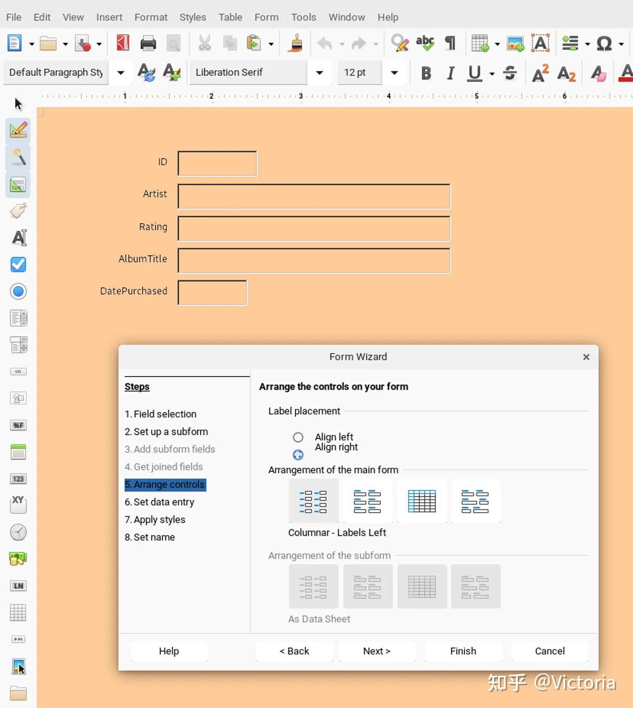
Task: Insert a Date Field control
Action: click(x=18, y=452)
